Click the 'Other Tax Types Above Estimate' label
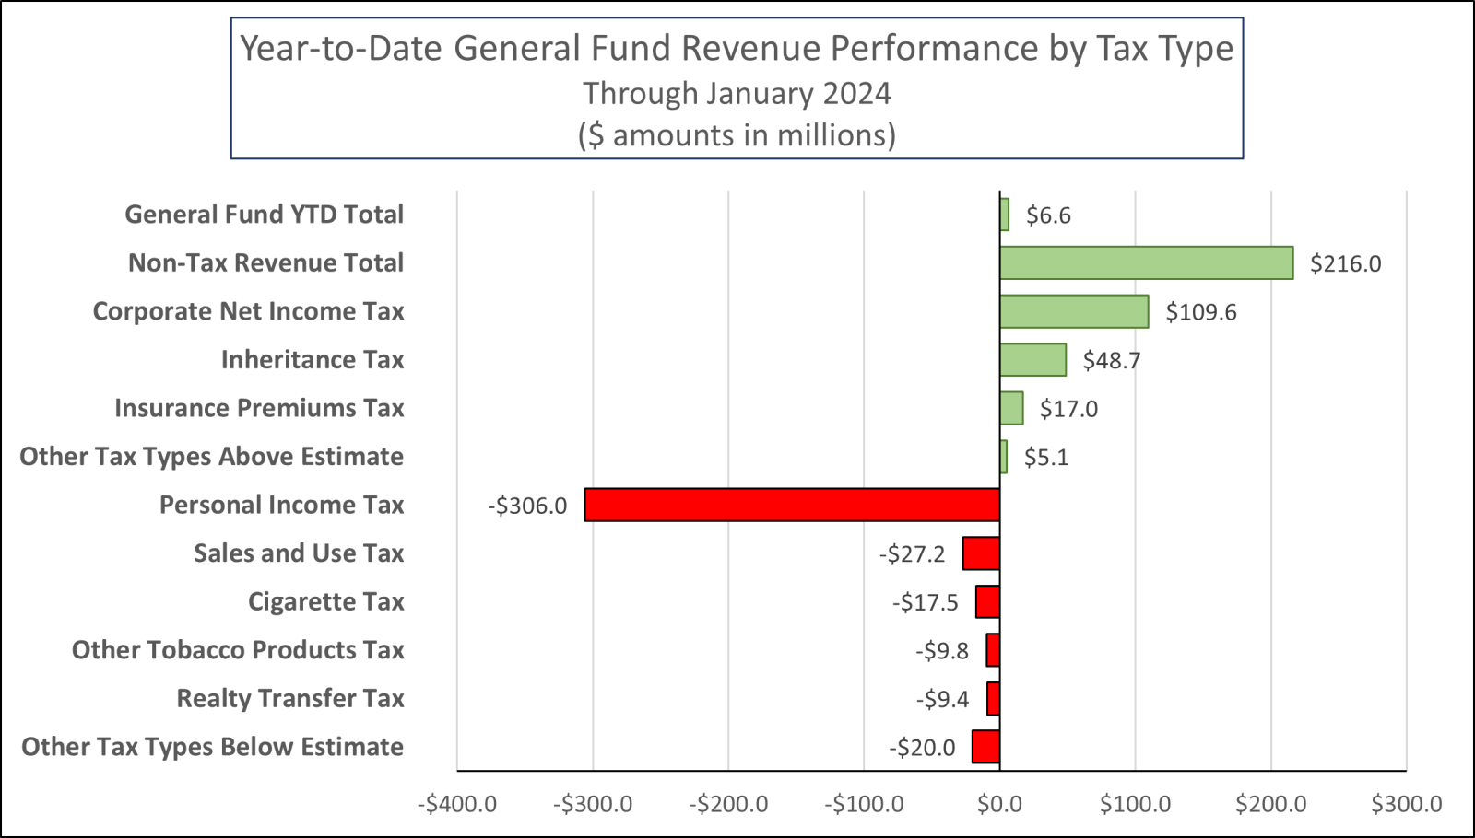The width and height of the screenshot is (1475, 838). (212, 457)
